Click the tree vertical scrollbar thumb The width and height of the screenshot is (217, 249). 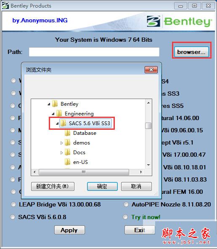[x=148, y=126]
